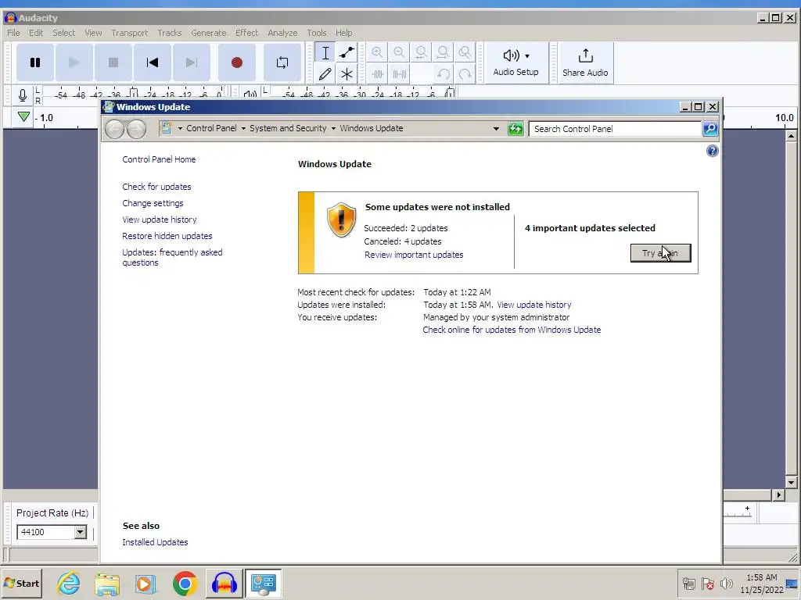Click the Redo icon in Audacity
This screenshot has width=801, height=600.
click(465, 74)
